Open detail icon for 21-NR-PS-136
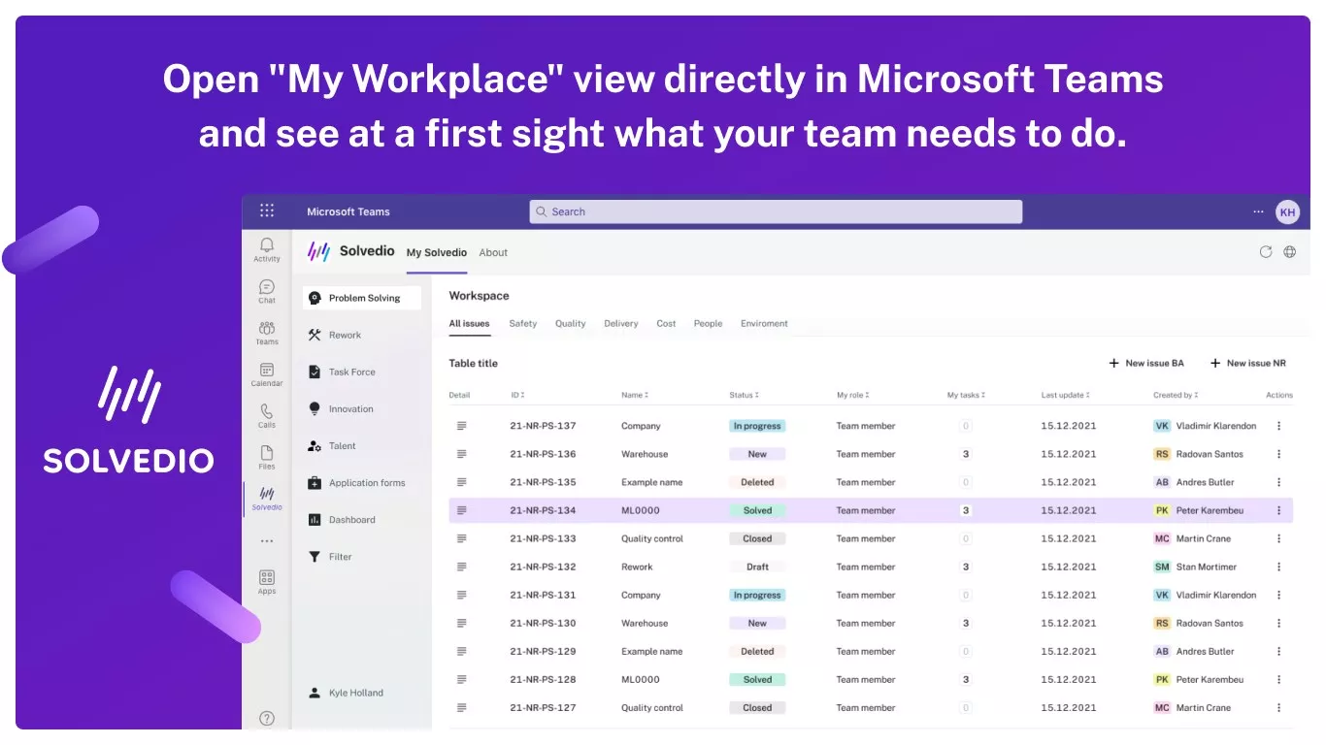 click(462, 454)
